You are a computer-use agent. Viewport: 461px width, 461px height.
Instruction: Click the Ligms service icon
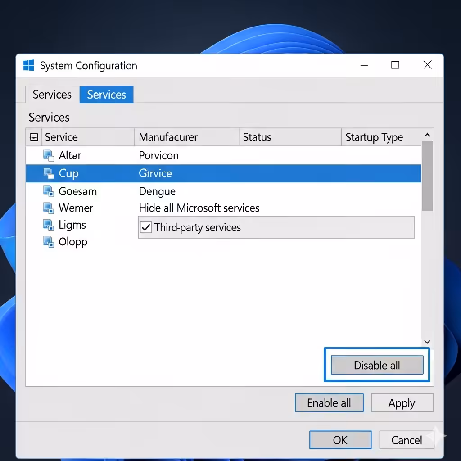point(49,225)
